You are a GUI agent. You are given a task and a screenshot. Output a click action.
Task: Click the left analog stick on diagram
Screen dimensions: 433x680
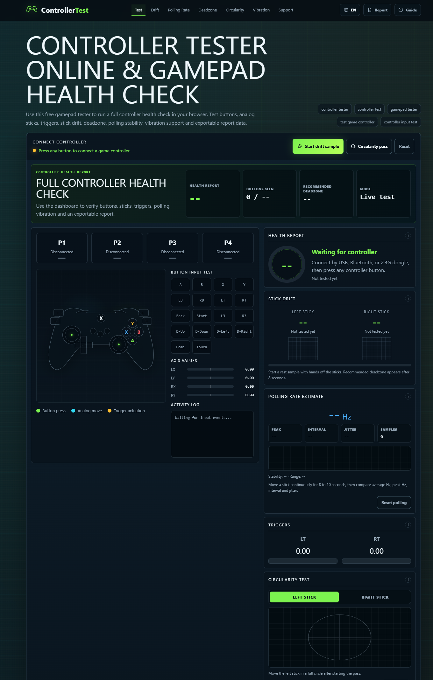(x=72, y=335)
